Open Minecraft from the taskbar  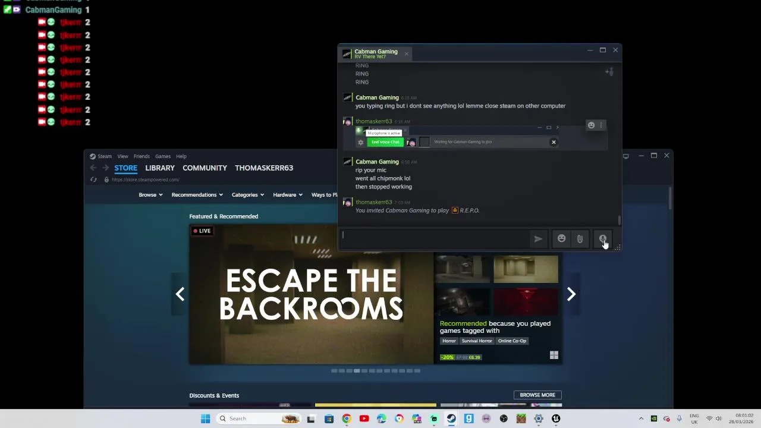click(521, 418)
